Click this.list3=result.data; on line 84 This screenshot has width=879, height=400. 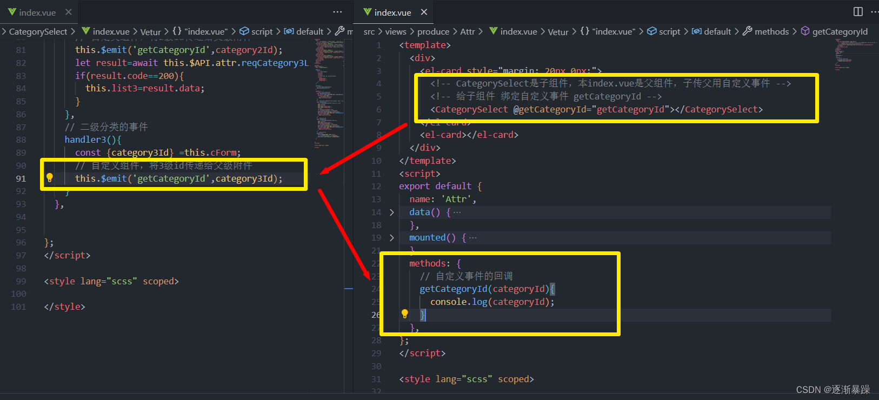coord(145,88)
